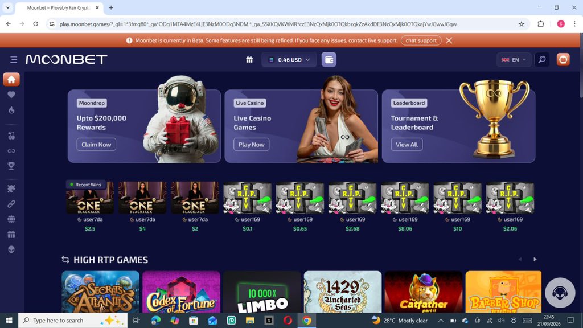Open search with the magnifier icon
Viewport: 583px width, 328px height.
(x=541, y=59)
